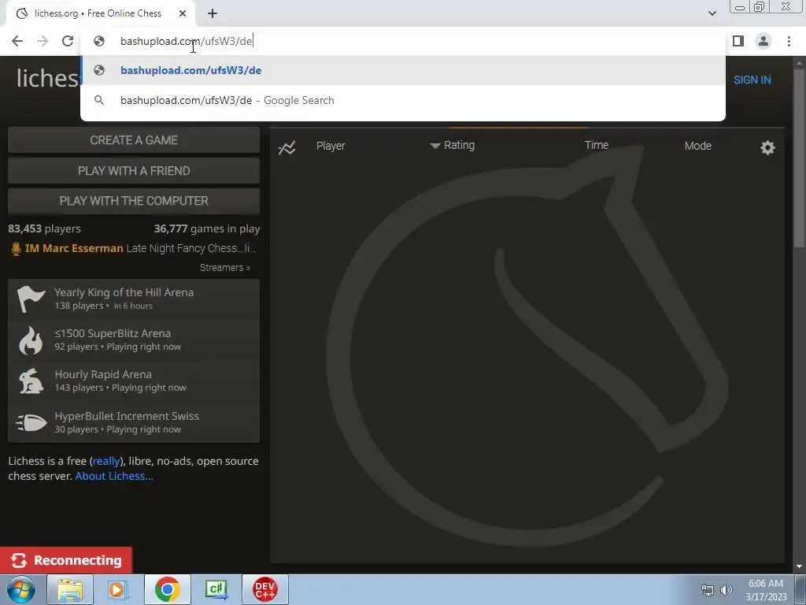Click the flag icon for King of the Hill
The height and width of the screenshot is (605, 806).
click(31, 299)
